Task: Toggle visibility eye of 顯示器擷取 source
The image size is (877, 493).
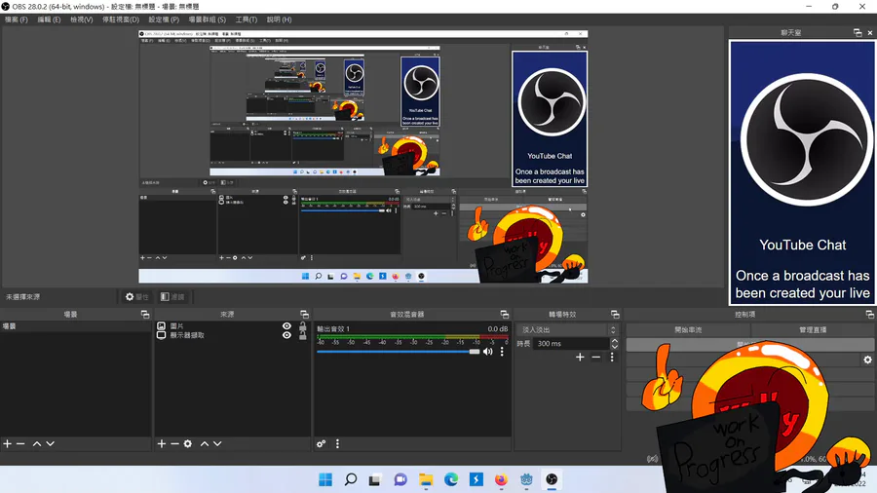Action: coord(286,335)
